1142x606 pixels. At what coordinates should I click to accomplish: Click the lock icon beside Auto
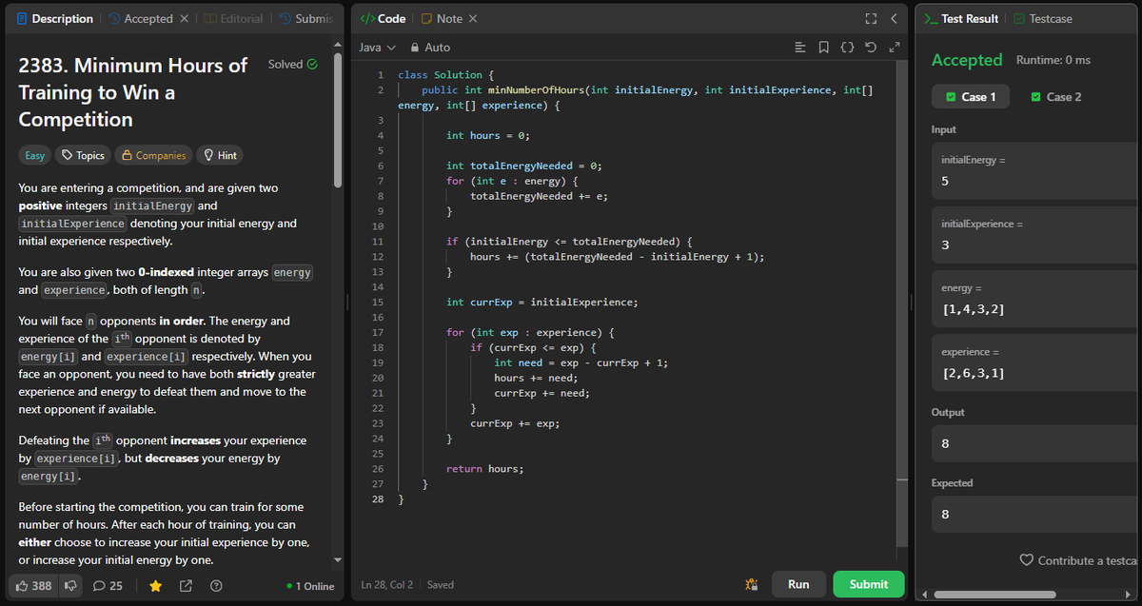(x=414, y=47)
